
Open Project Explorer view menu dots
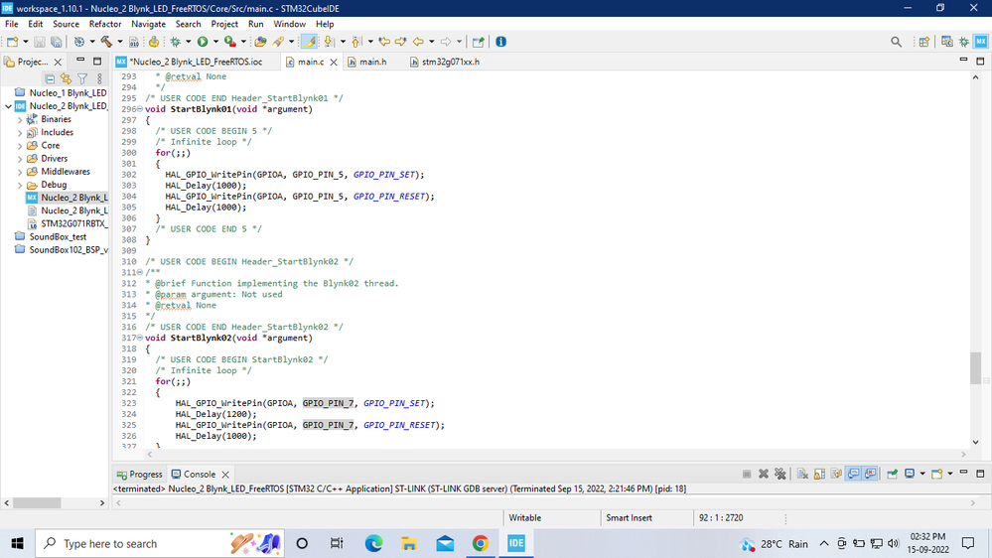[x=99, y=78]
